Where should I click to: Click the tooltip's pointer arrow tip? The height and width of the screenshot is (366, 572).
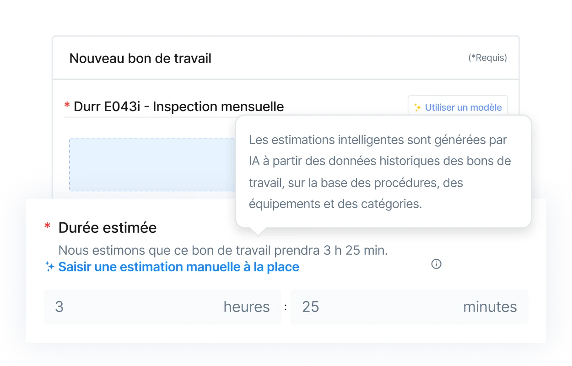258,234
